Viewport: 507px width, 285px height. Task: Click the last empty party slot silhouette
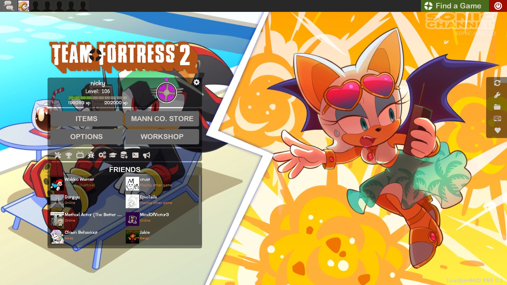click(83, 6)
